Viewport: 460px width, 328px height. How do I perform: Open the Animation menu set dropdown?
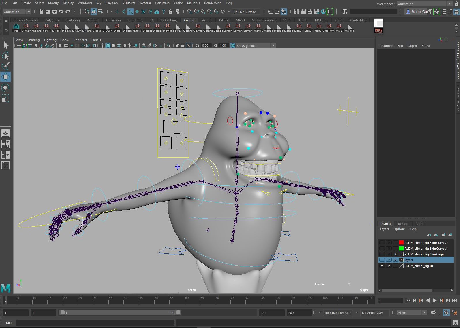(x=17, y=12)
